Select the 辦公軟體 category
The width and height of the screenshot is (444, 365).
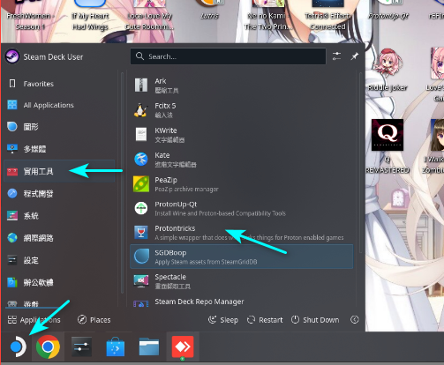point(59,282)
